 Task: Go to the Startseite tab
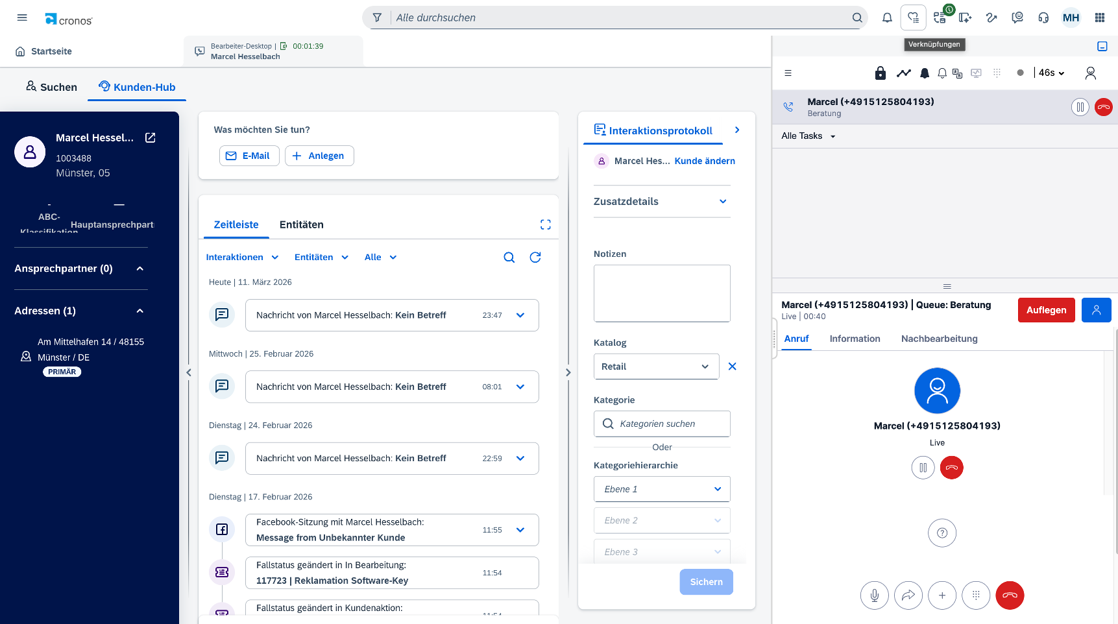(x=44, y=51)
